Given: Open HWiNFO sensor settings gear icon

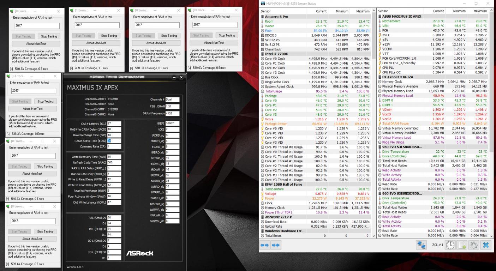Looking at the screenshot, I should [x=473, y=245].
